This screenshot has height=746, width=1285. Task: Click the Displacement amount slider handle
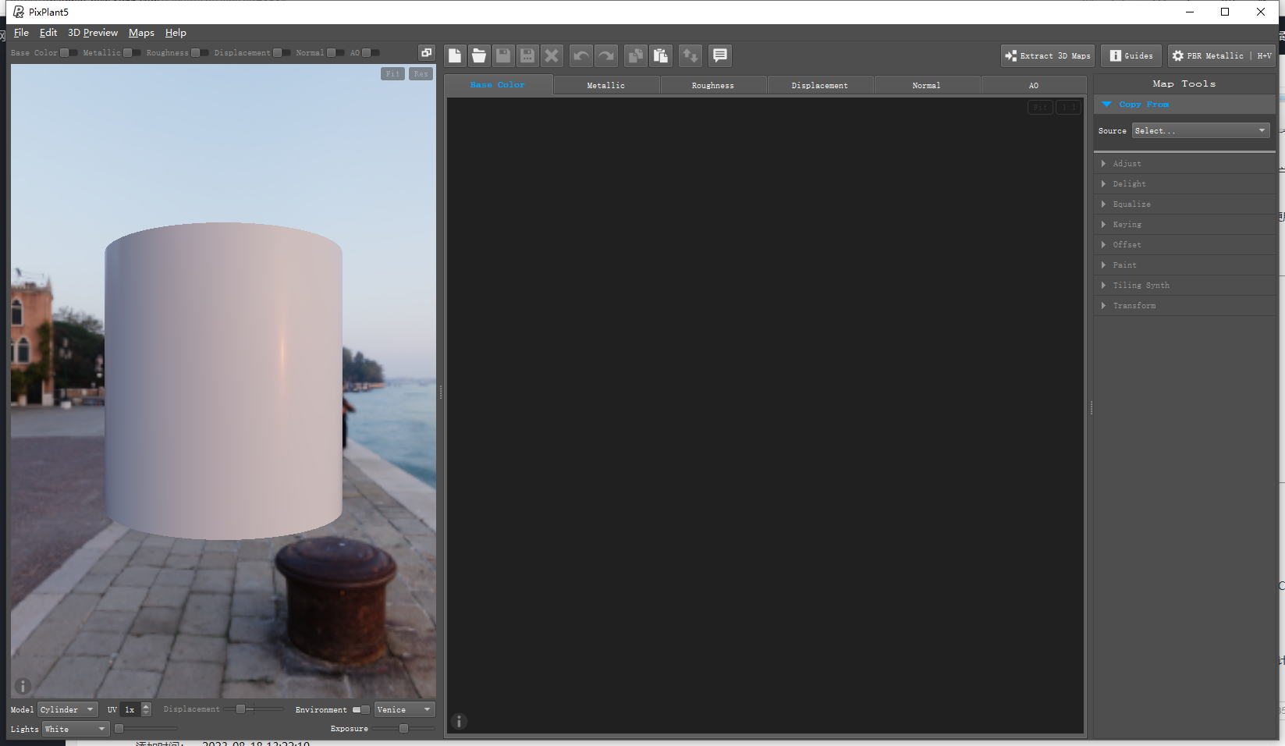click(241, 709)
